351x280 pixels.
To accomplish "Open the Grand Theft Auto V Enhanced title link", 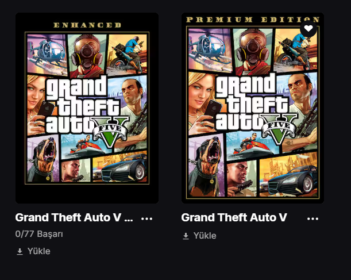I will pyautogui.click(x=74, y=218).
